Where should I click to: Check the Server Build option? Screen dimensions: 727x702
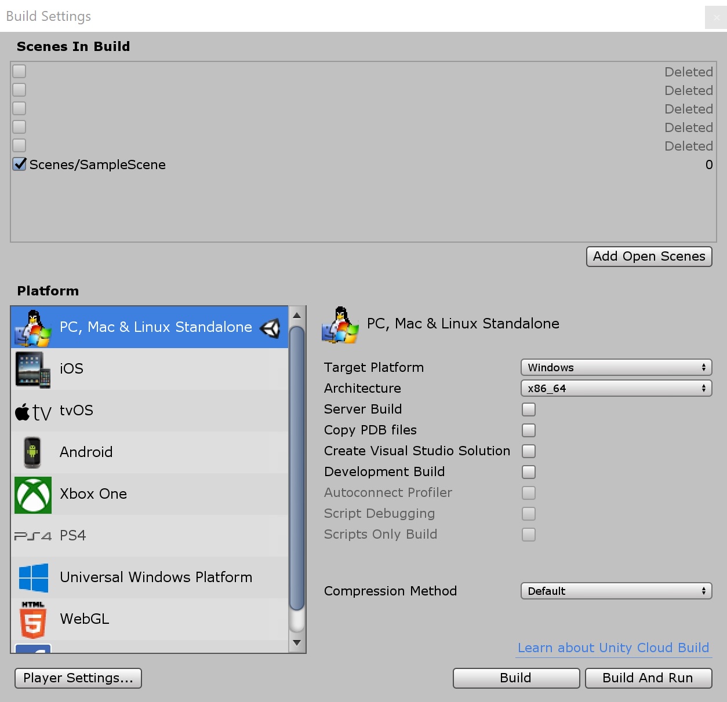(528, 409)
